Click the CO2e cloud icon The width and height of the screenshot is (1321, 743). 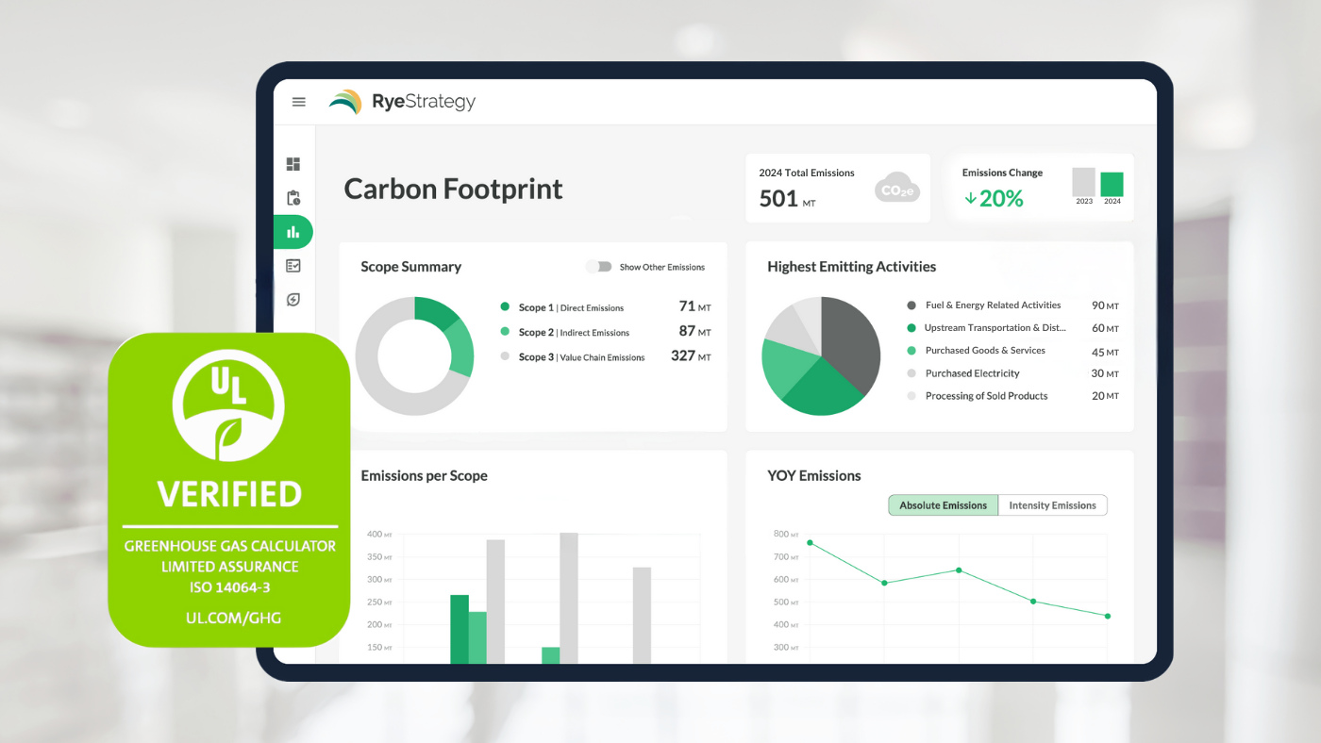click(x=896, y=188)
